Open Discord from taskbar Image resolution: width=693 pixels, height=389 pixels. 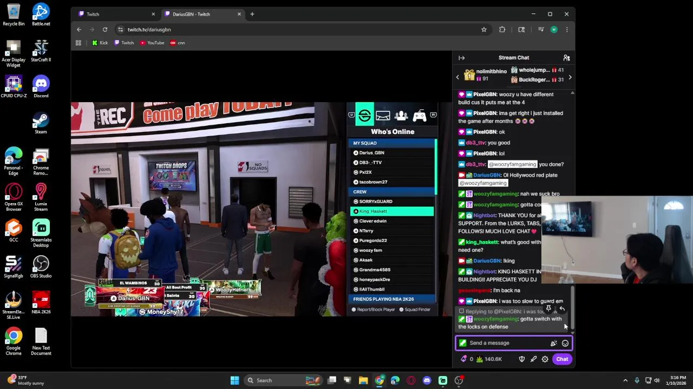point(427,380)
